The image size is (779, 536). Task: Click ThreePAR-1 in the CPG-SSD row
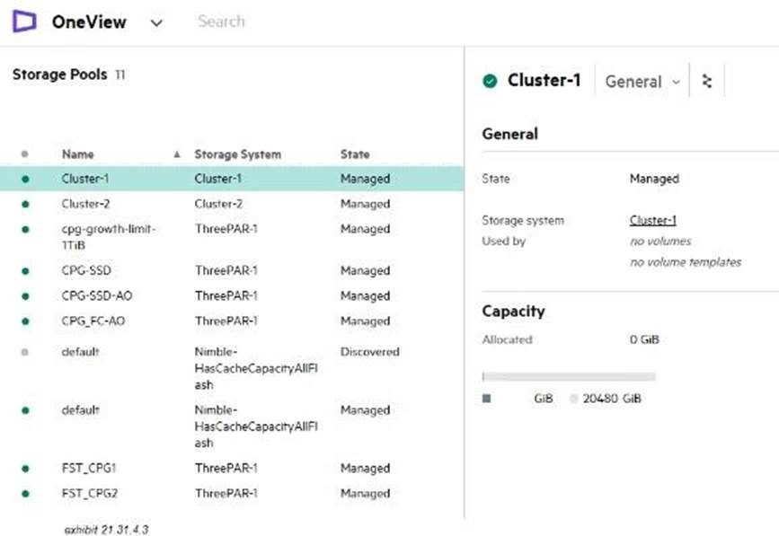[226, 270]
